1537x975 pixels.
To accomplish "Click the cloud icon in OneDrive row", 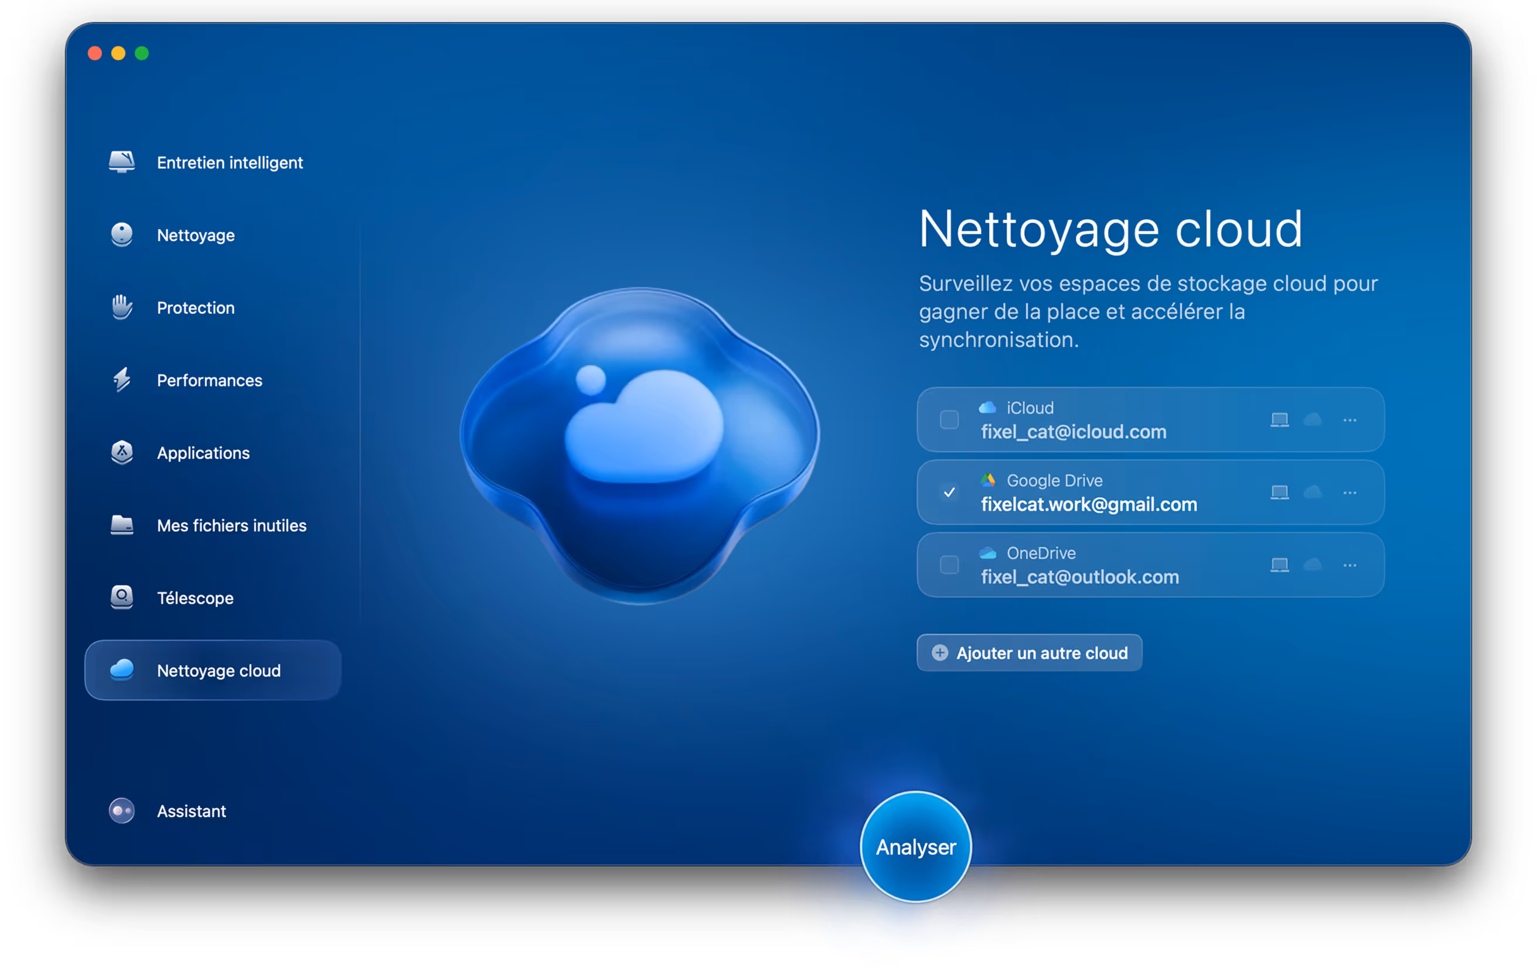I will pyautogui.click(x=1313, y=565).
